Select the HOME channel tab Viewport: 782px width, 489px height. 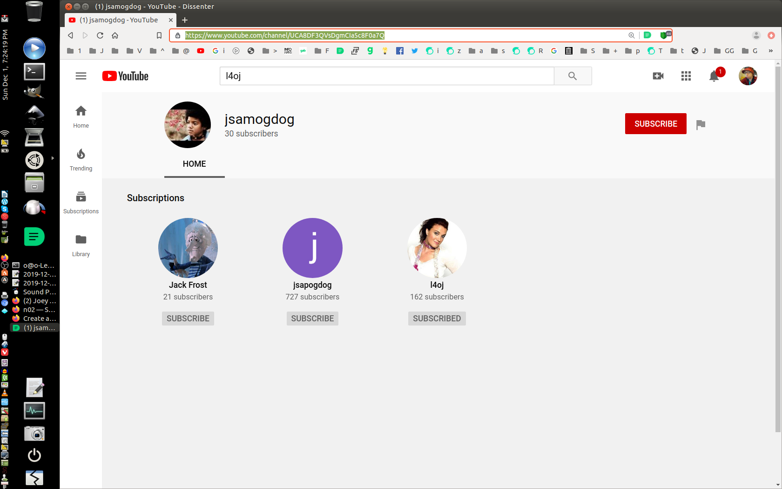[195, 164]
